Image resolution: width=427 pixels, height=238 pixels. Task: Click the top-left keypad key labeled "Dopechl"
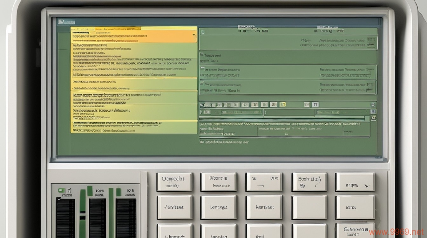point(174,182)
